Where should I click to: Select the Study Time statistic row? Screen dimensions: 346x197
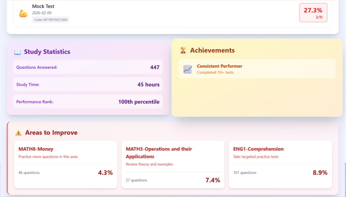coord(88,84)
